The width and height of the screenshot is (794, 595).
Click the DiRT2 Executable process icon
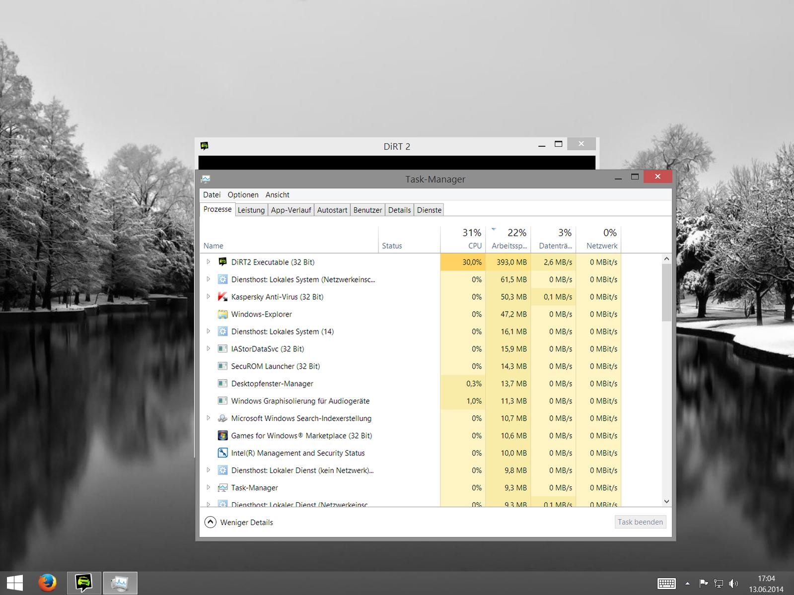(x=222, y=262)
